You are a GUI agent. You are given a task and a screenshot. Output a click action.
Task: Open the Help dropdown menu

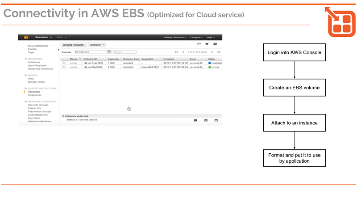pyautogui.click(x=210, y=37)
